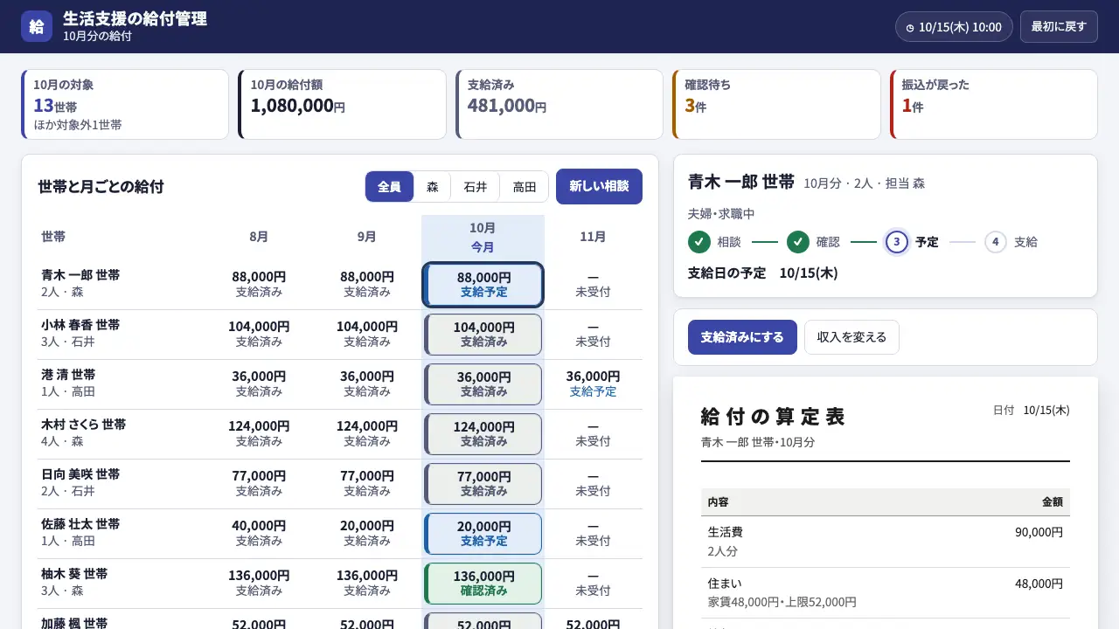1119x629 pixels.
Task: Click the 11月 column header
Action: click(593, 237)
